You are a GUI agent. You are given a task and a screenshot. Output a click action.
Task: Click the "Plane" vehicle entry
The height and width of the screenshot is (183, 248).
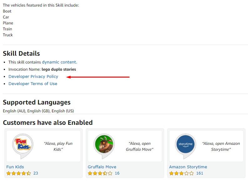coord(8,23)
